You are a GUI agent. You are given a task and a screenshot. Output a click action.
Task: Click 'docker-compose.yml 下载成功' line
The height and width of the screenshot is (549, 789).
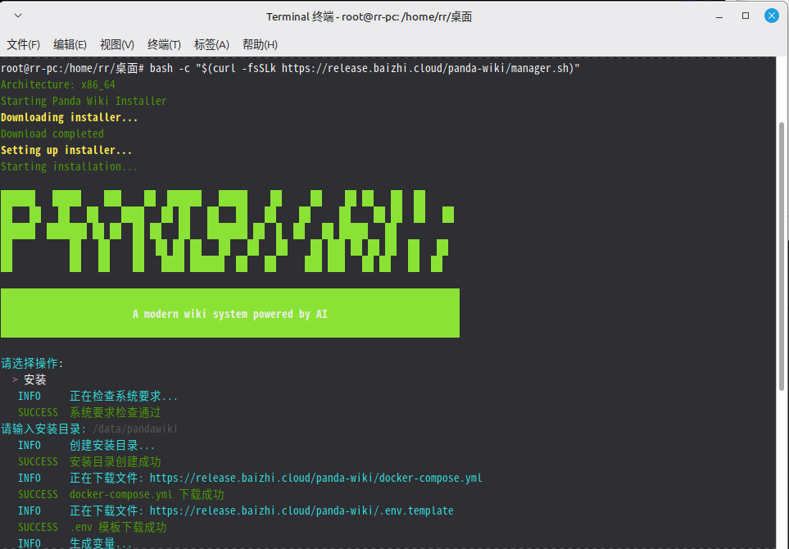tap(147, 494)
